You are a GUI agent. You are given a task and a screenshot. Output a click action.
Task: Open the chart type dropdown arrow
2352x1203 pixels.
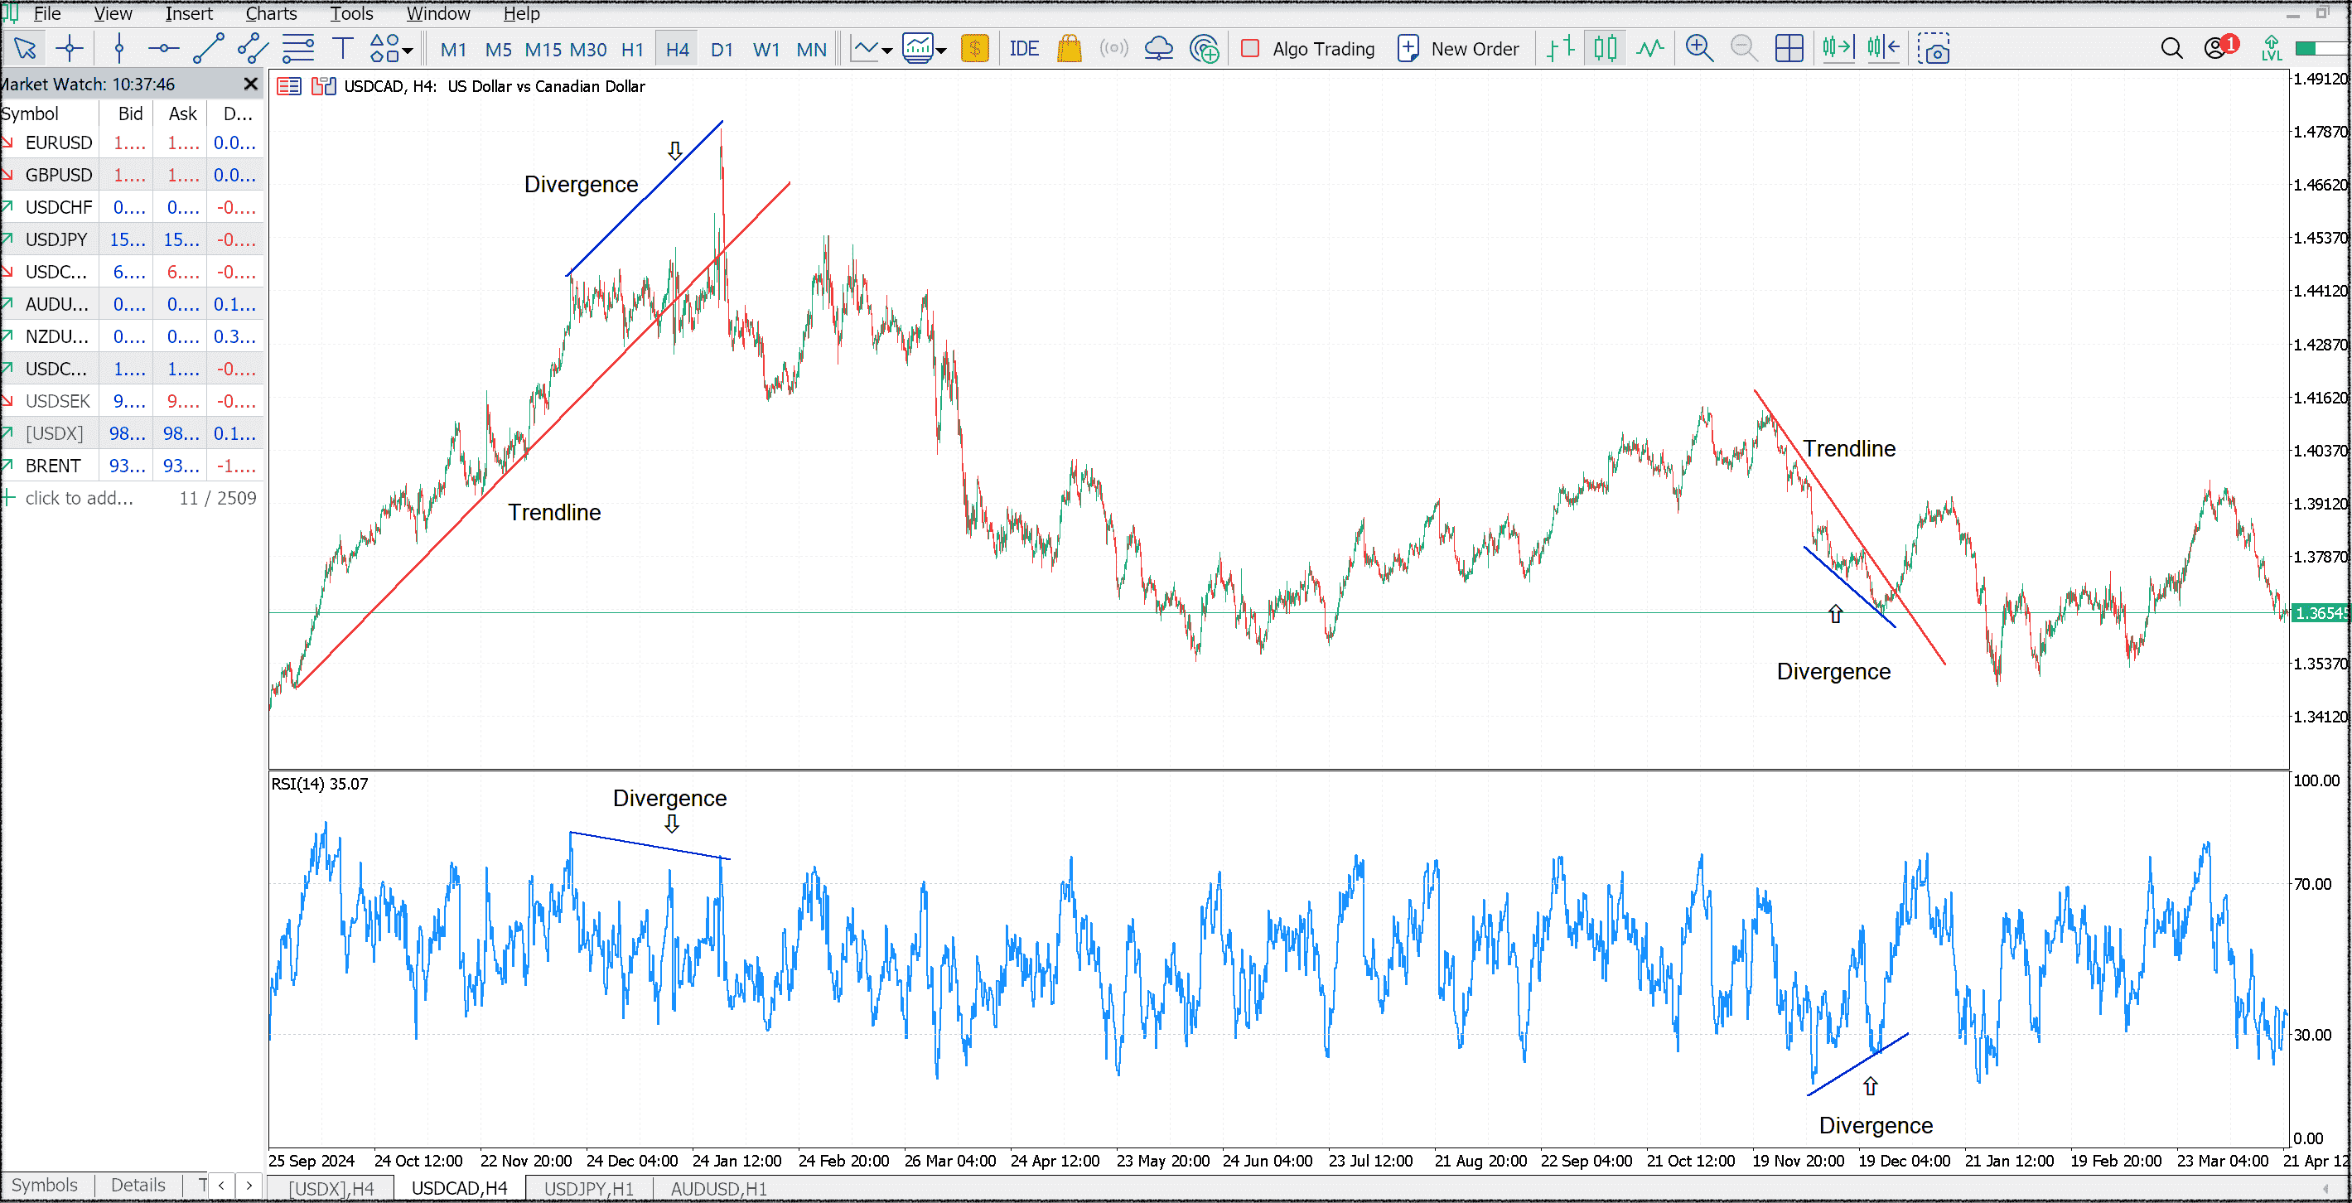(886, 51)
